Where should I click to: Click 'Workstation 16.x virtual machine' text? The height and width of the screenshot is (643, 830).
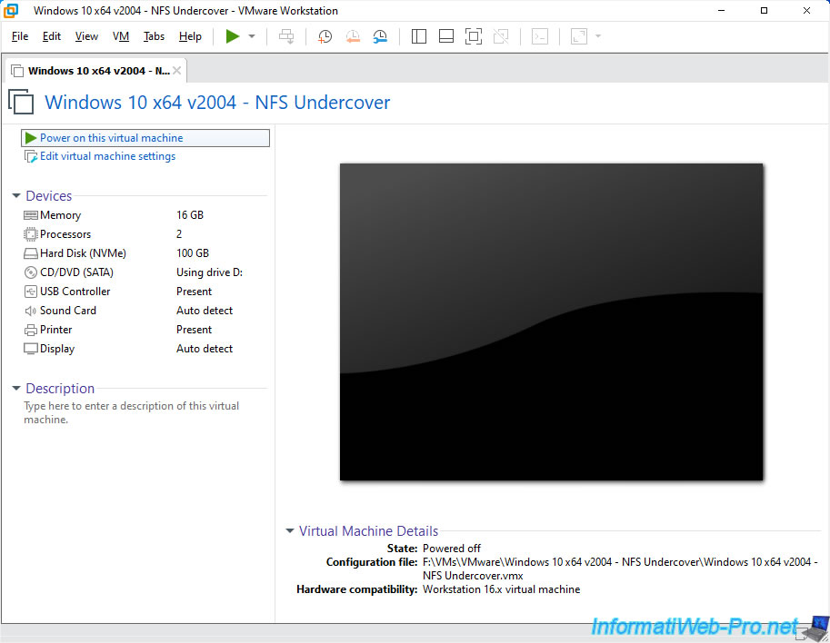click(x=501, y=589)
